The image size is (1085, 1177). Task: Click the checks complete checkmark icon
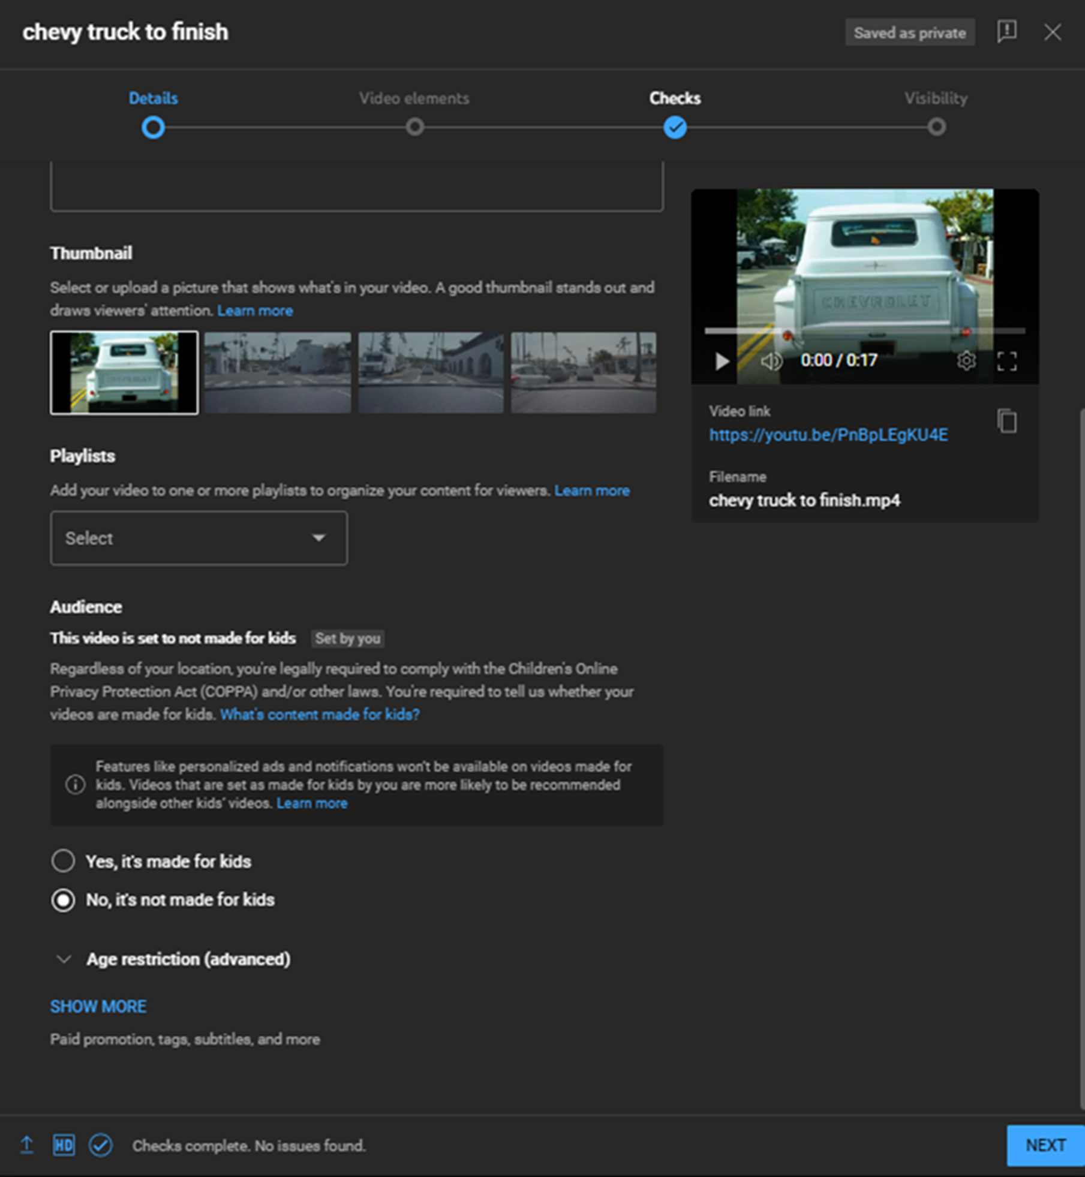[100, 1145]
